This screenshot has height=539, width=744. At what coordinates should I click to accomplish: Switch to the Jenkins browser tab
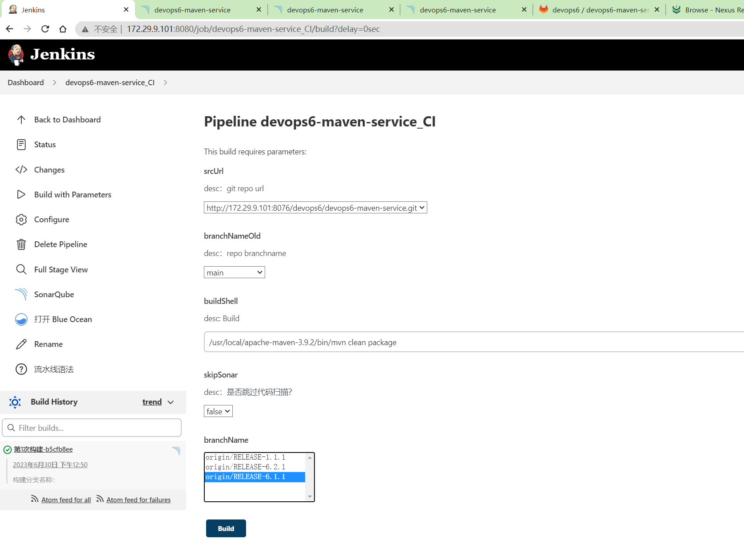[x=67, y=10]
